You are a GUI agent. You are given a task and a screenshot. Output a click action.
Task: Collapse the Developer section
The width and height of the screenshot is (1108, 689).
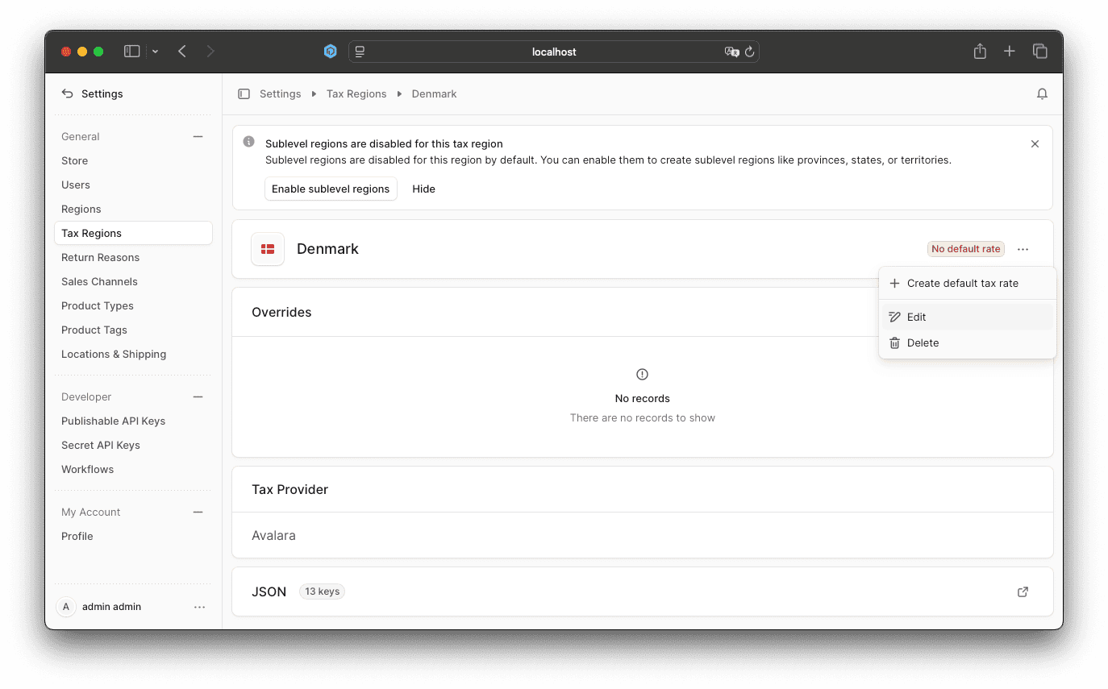pos(198,397)
